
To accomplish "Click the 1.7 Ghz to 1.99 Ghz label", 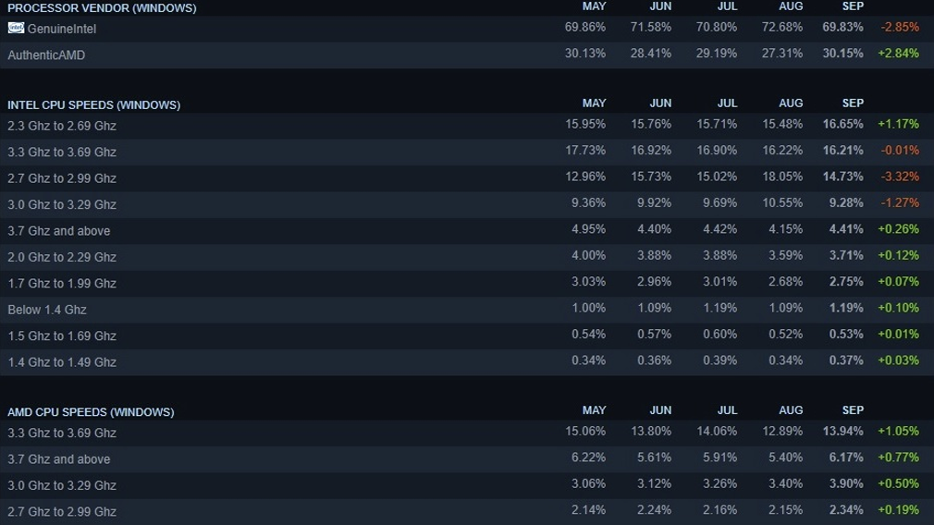I will [x=62, y=284].
